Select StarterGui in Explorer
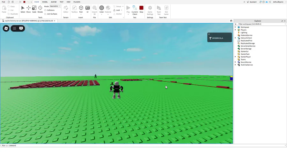The height and width of the screenshot is (152, 287). coord(245,51)
